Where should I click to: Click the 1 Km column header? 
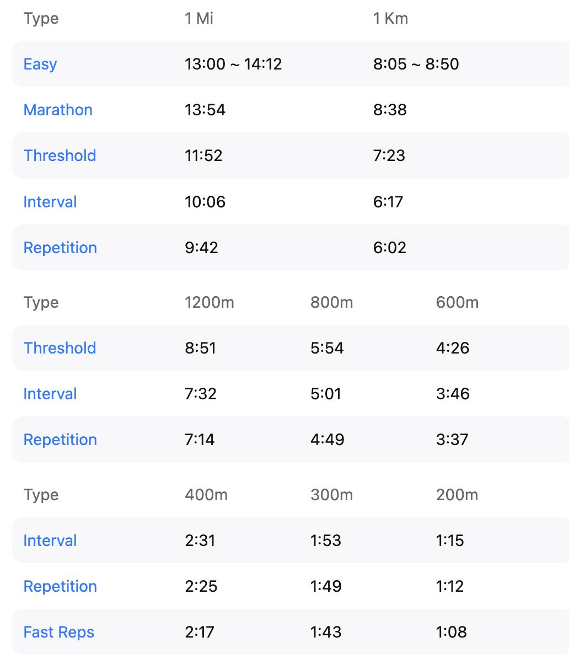(x=390, y=19)
